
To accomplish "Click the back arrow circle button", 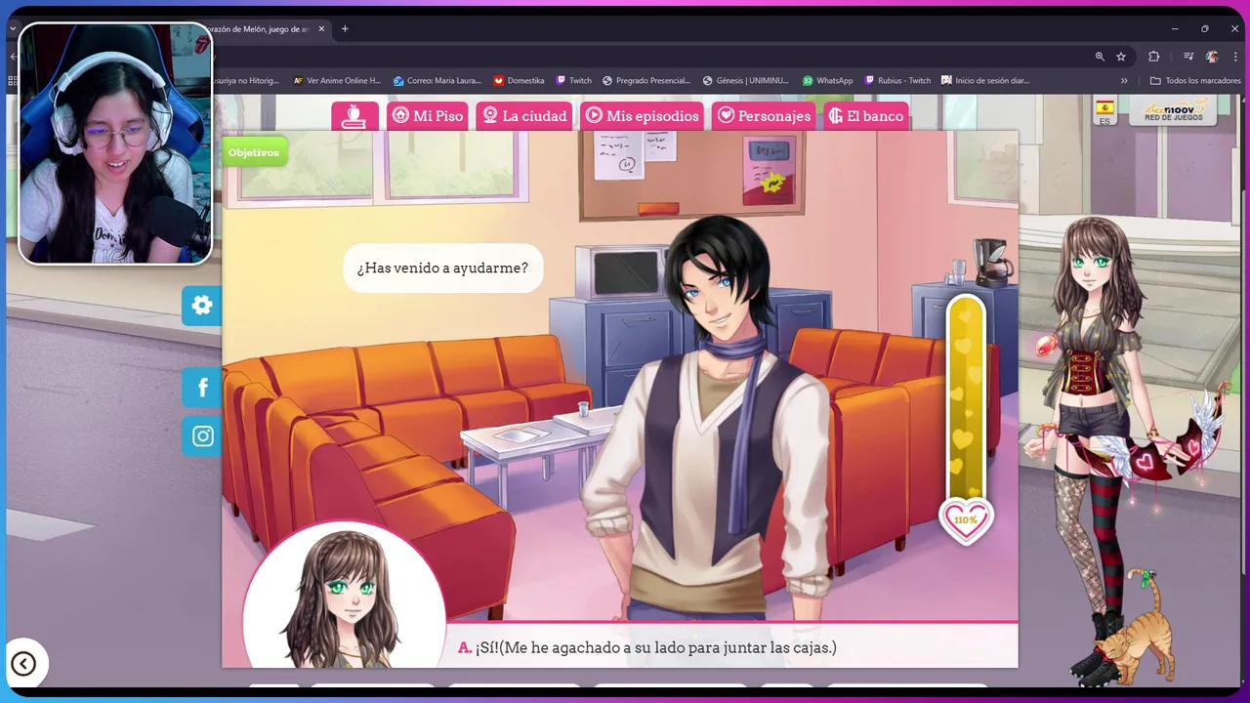I will pos(23,664).
